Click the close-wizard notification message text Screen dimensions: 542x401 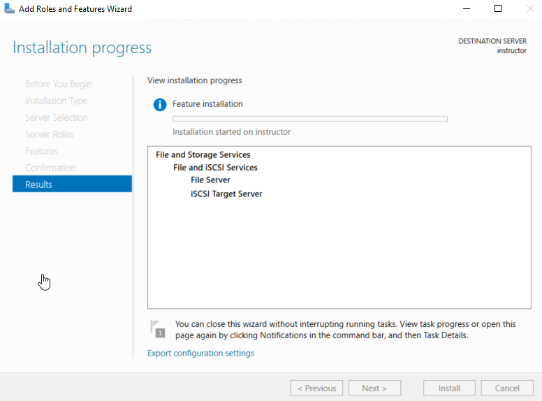point(345,330)
